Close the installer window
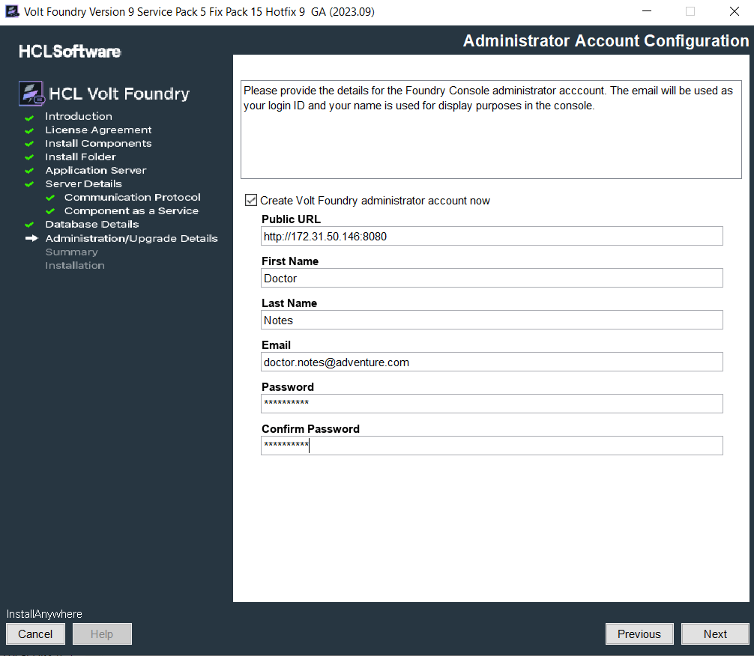The image size is (754, 656). pos(735,11)
